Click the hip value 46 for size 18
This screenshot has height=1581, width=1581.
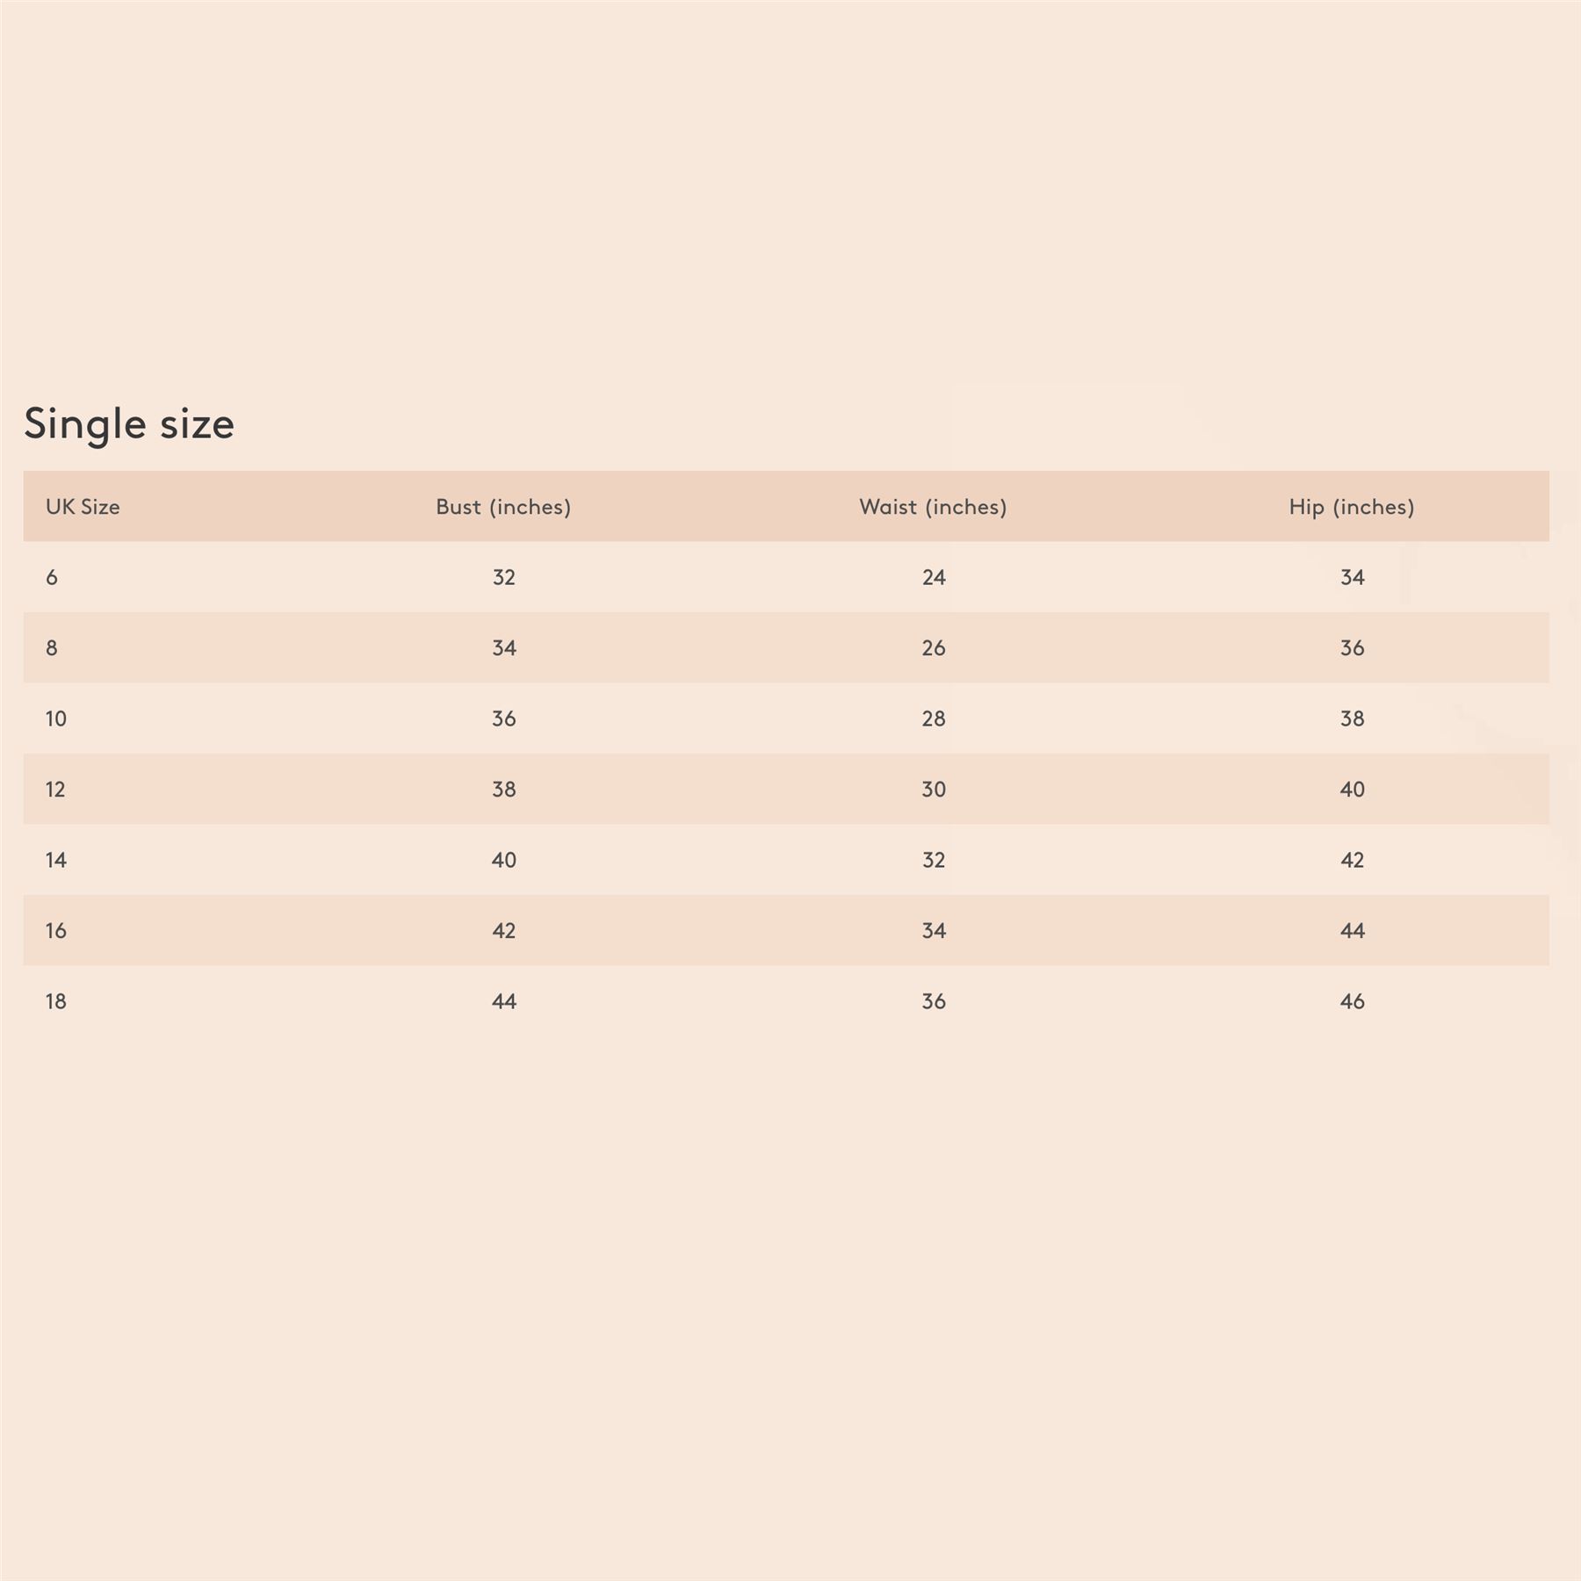pyautogui.click(x=1353, y=1001)
